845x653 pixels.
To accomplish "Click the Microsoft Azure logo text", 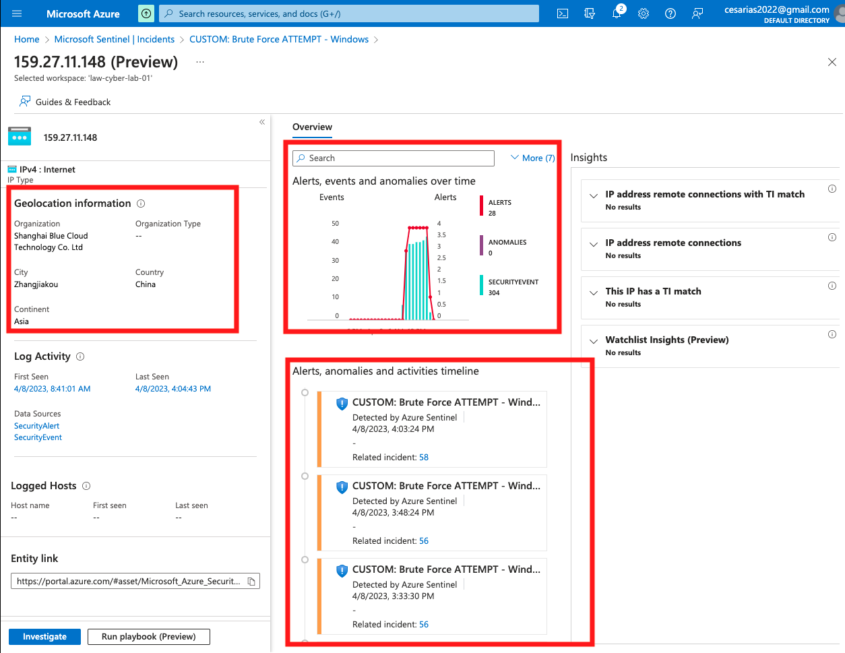I will pos(83,13).
